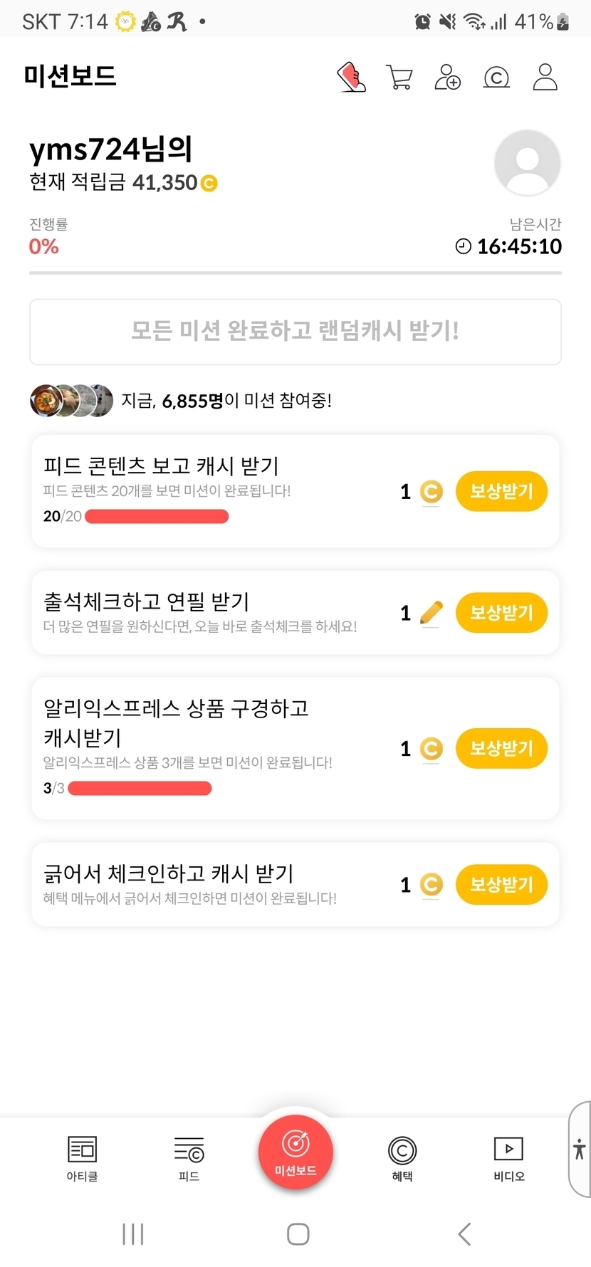Tap the mission participants avatar group
591x1267 pixels.
(71, 401)
